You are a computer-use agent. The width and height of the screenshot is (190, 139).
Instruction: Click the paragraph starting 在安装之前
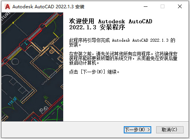click(123, 58)
